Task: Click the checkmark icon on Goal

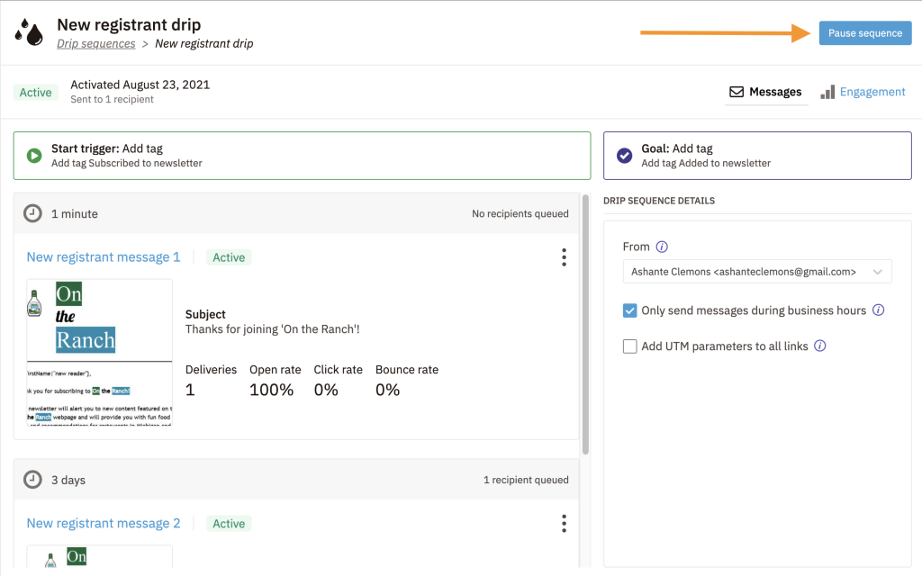Action: coord(625,156)
